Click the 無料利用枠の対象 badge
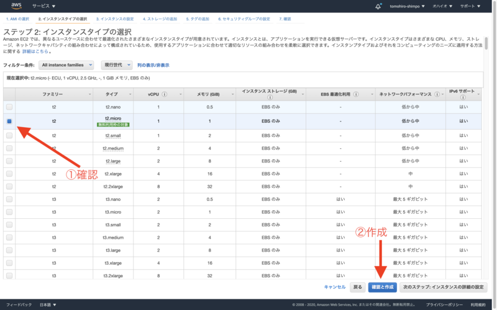Image resolution: width=497 pixels, height=310 pixels. pos(113,125)
